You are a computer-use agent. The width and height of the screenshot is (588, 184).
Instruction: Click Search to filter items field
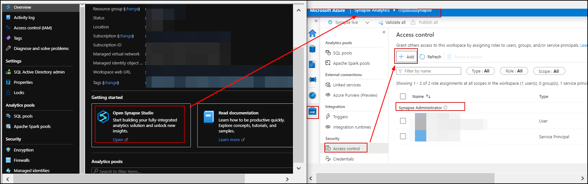pyautogui.click(x=192, y=171)
